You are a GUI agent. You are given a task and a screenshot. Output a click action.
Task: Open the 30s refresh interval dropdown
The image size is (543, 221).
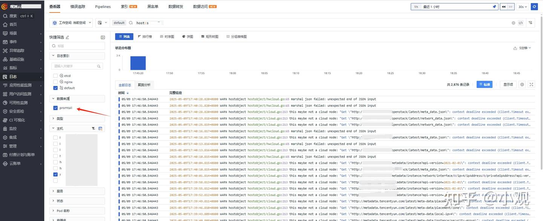click(523, 7)
